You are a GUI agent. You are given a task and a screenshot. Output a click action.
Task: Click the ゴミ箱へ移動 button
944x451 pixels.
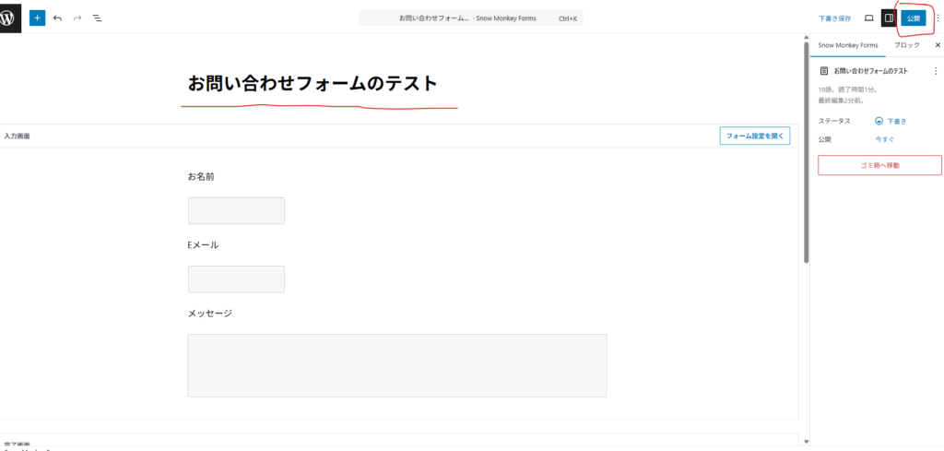click(879, 165)
